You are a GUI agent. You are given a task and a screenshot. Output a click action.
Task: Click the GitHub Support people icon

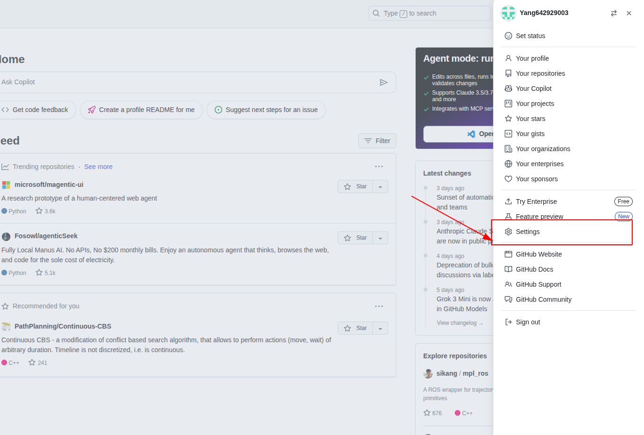coord(508,284)
